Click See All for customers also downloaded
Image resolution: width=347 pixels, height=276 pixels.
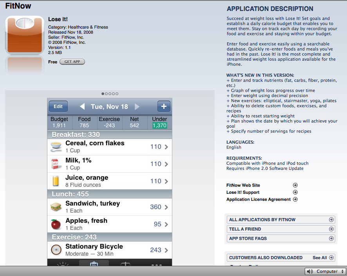point(320,258)
